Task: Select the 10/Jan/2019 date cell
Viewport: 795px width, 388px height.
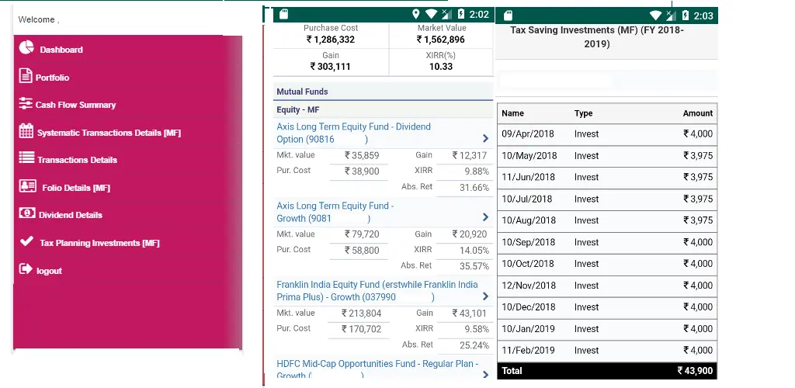Action: 528,329
